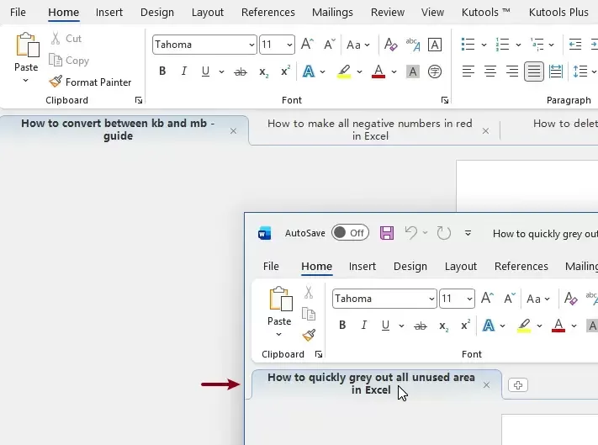This screenshot has height=445, width=598.
Task: Open Design tab in the front window
Action: point(410,266)
